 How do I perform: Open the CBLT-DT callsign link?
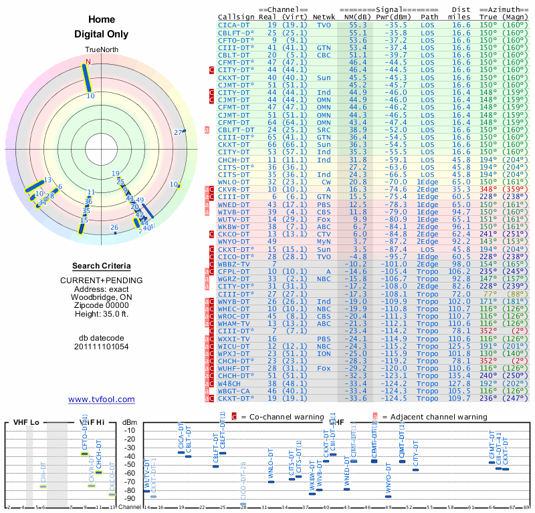pos(233,55)
